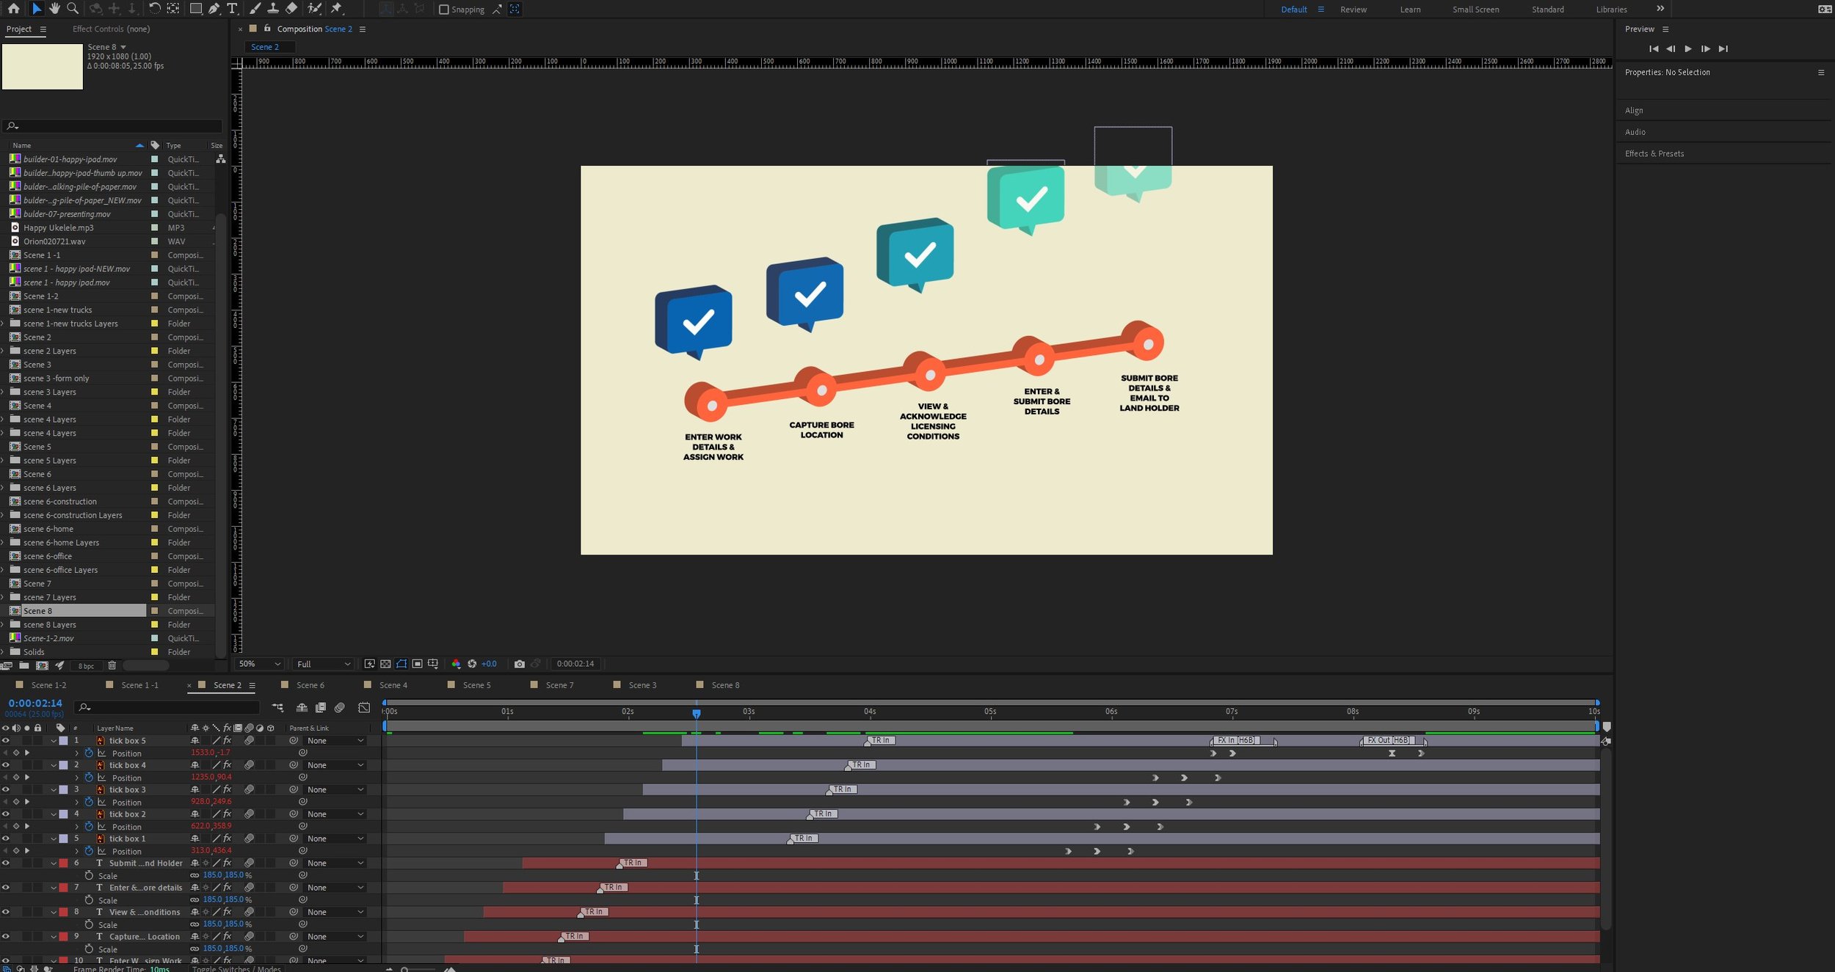Enable Motion Blur for the composition

(340, 708)
